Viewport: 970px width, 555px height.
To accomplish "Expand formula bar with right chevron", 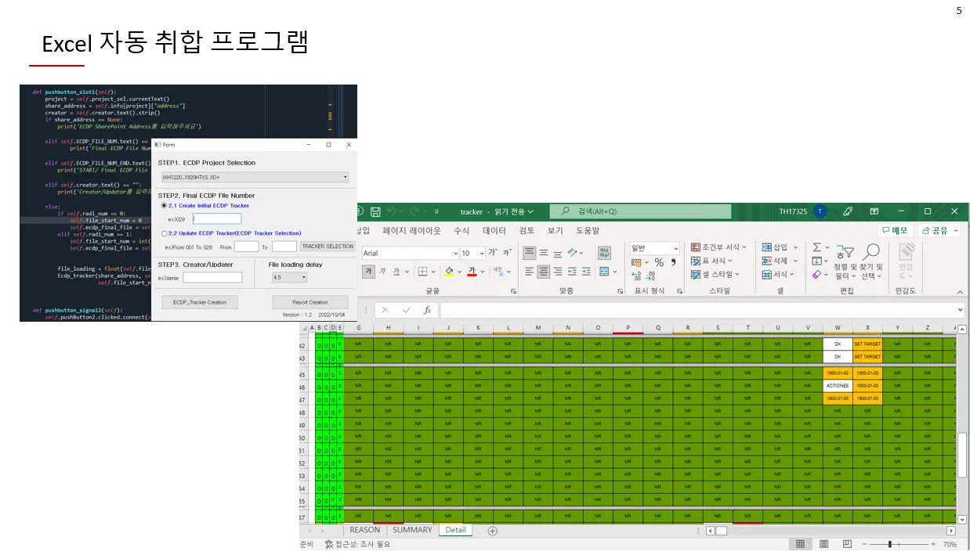I will coord(961,310).
